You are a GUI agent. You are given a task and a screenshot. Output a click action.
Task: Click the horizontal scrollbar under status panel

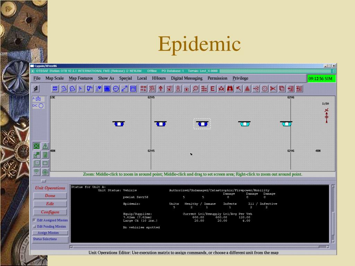pyautogui.click(x=199, y=247)
